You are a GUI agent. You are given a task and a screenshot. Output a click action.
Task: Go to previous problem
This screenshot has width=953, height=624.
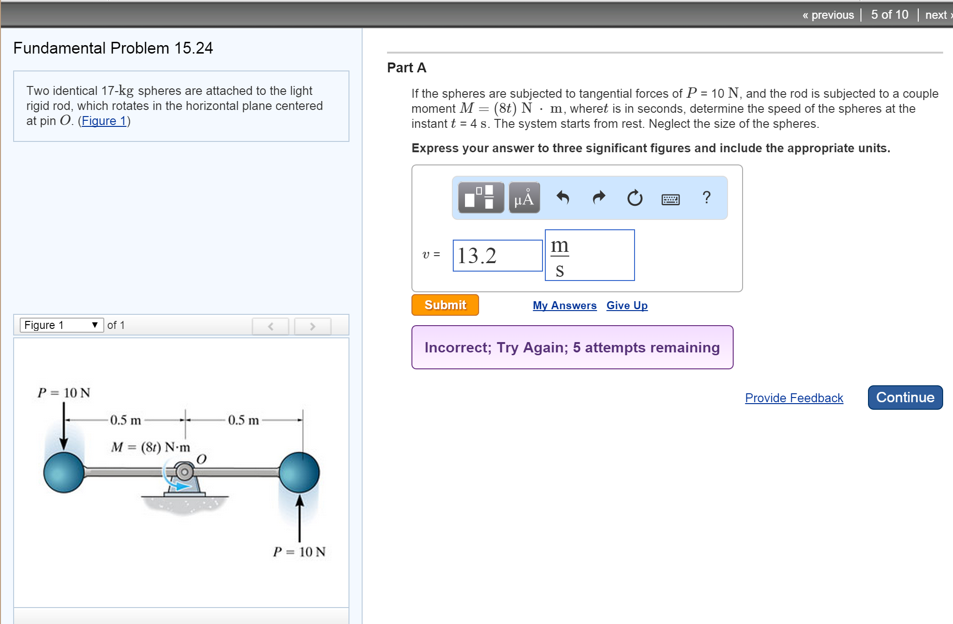(x=828, y=15)
